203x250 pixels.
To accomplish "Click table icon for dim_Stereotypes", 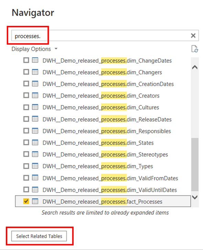I will click(35, 154).
